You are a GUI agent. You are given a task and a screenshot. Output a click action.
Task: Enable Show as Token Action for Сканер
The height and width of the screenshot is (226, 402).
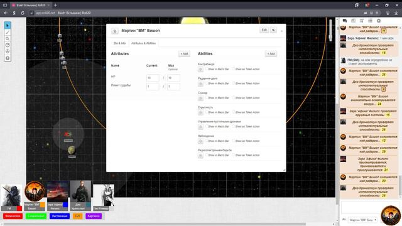tap(234, 98)
